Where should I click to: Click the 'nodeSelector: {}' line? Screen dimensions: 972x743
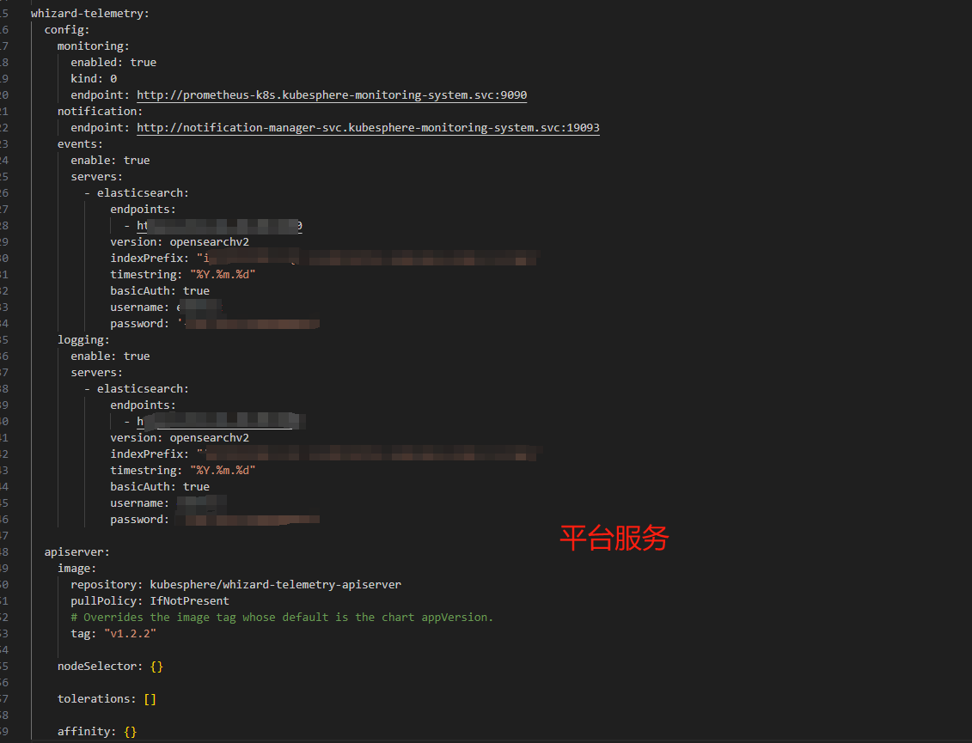(x=110, y=667)
